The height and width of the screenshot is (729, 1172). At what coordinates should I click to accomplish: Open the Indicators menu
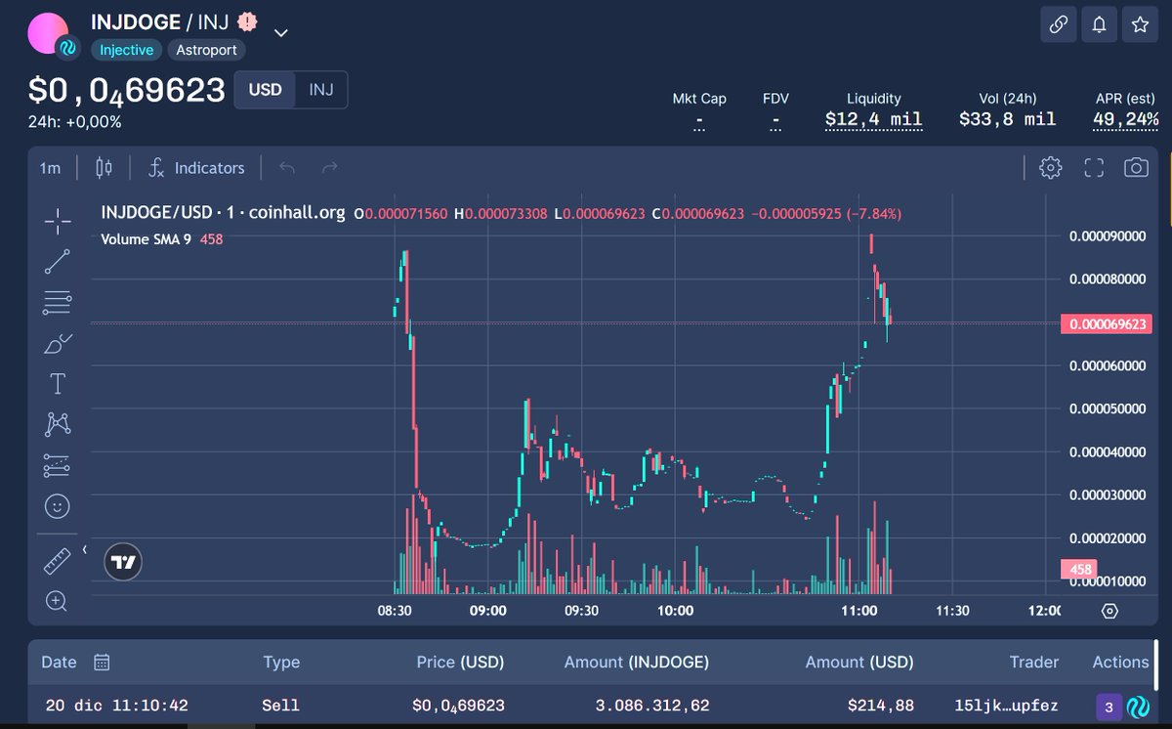tap(196, 168)
